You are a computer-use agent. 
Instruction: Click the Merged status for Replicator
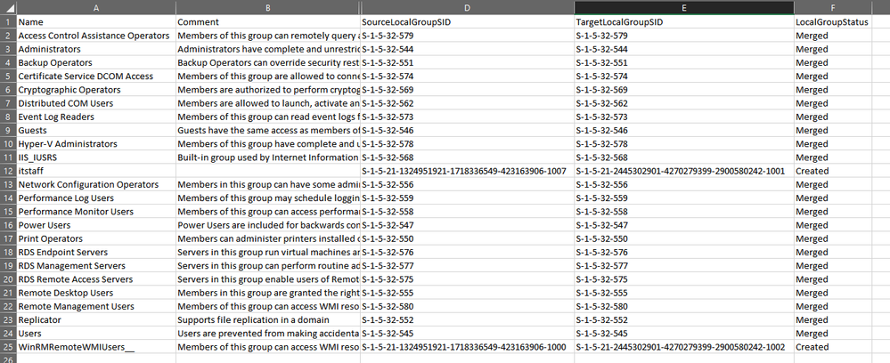(833, 320)
